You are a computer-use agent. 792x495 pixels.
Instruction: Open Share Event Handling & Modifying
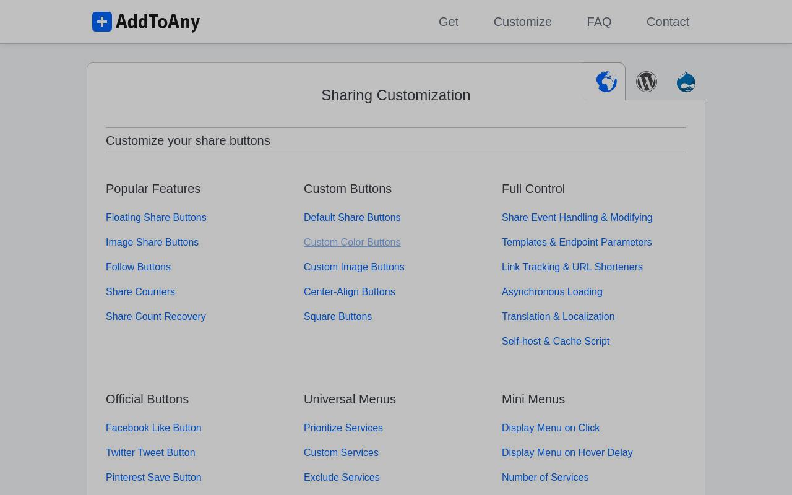click(x=577, y=217)
